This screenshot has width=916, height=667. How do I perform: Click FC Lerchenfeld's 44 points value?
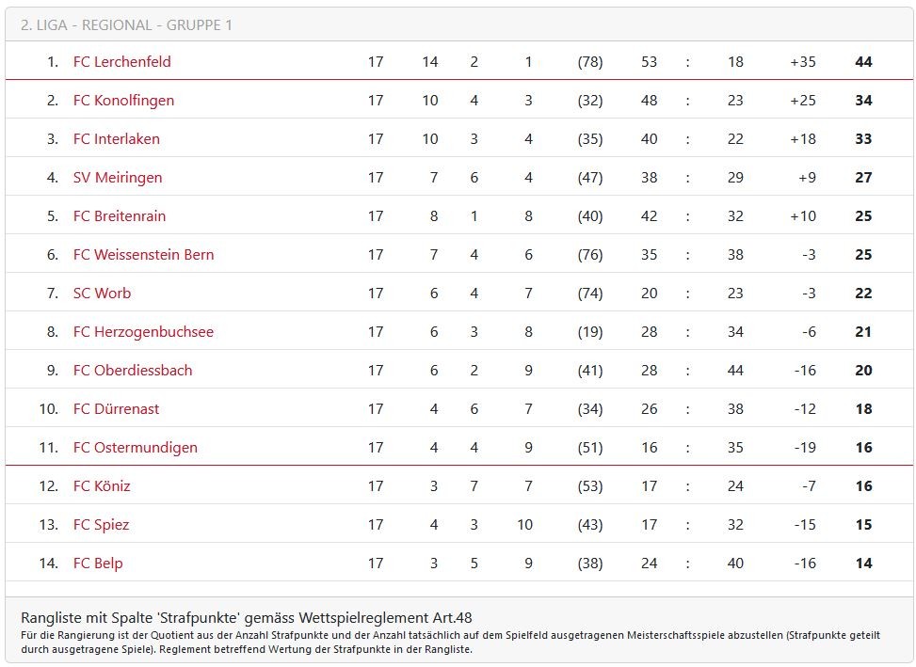pos(863,62)
